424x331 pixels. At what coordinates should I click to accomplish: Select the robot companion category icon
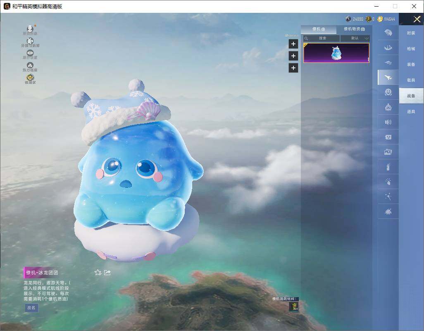coord(388,107)
